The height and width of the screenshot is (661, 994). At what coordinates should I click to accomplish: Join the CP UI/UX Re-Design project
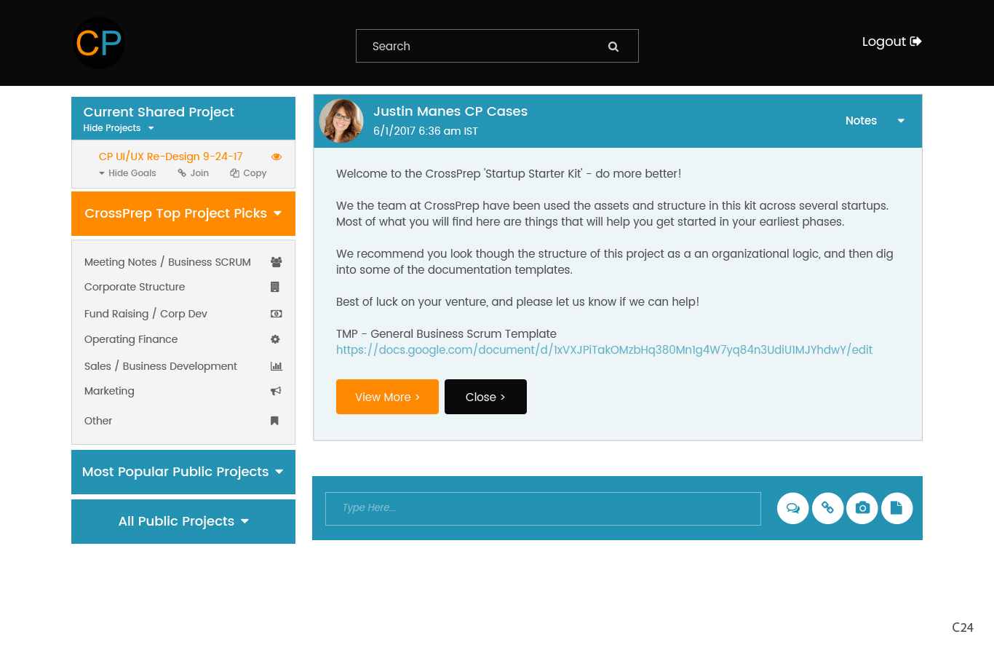pos(193,173)
